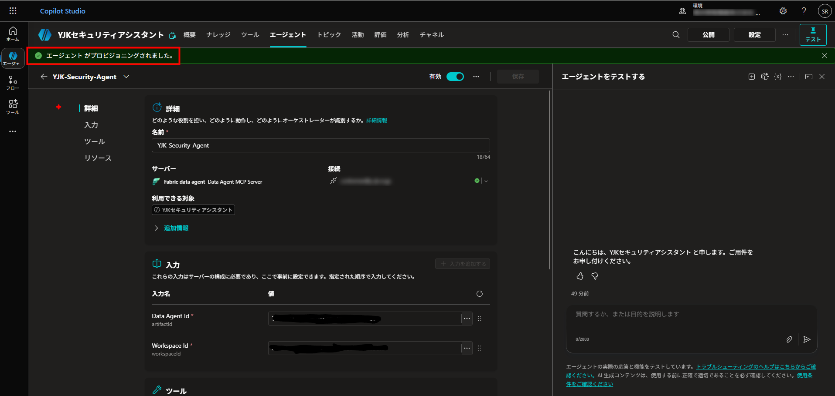835x396 pixels.
Task: Expand the YJK-Security-Agent name dropdown
Action: 126,77
